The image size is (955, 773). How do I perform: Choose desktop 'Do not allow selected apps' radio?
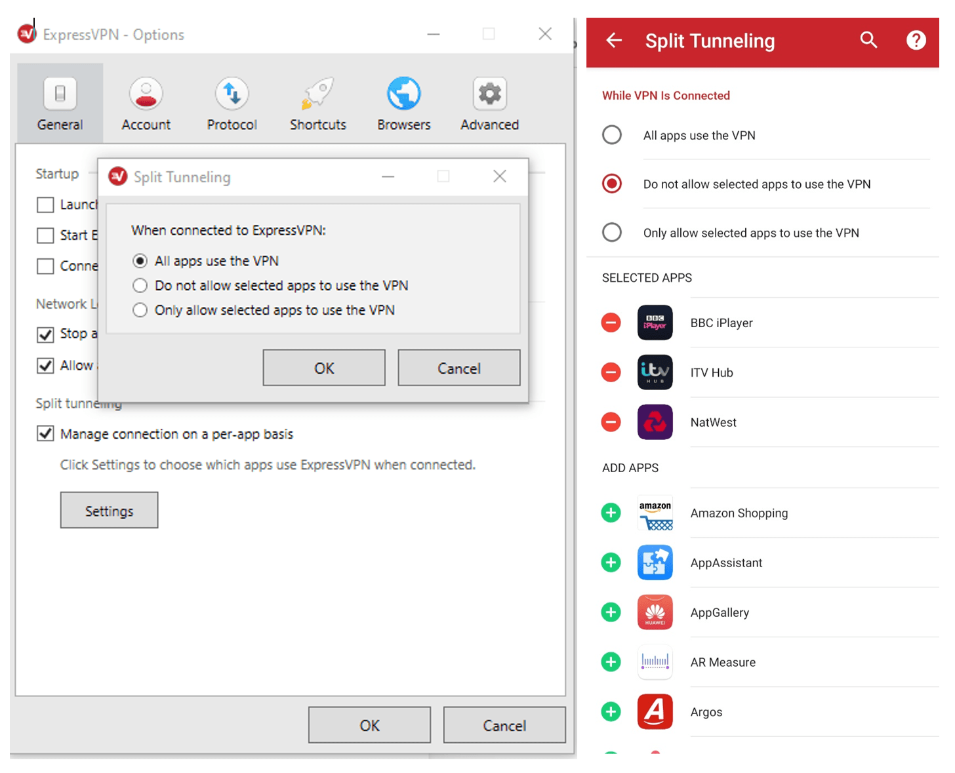pos(140,285)
